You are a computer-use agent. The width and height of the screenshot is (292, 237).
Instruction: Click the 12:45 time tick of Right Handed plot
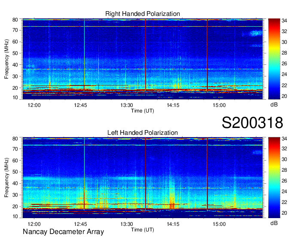click(80, 105)
